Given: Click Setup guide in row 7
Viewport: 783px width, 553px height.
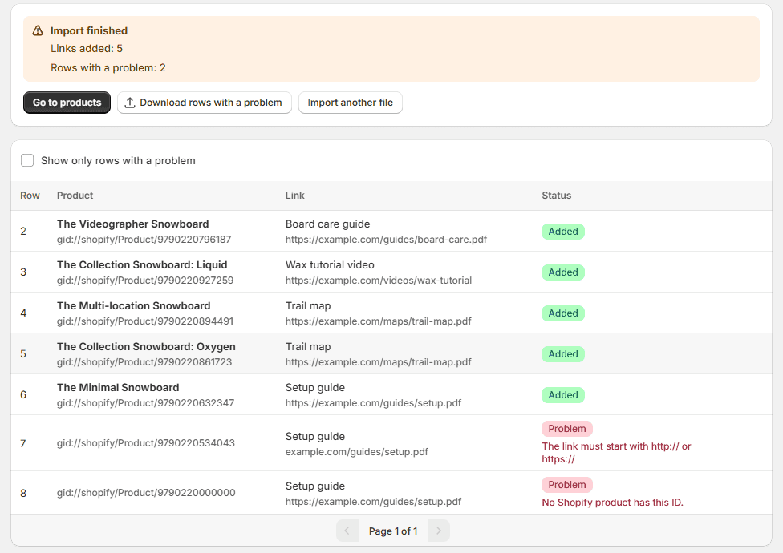Looking at the screenshot, I should 315,436.
